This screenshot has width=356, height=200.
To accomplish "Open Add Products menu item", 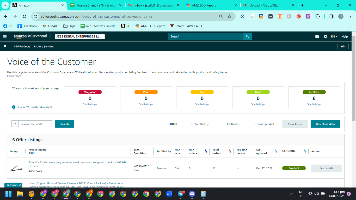I will coord(22,47).
